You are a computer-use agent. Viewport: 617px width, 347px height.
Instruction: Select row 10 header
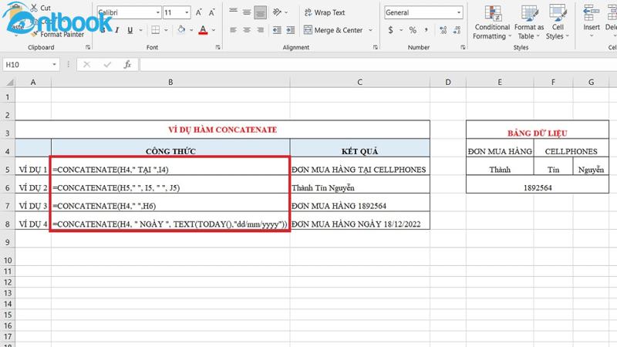pos(8,260)
